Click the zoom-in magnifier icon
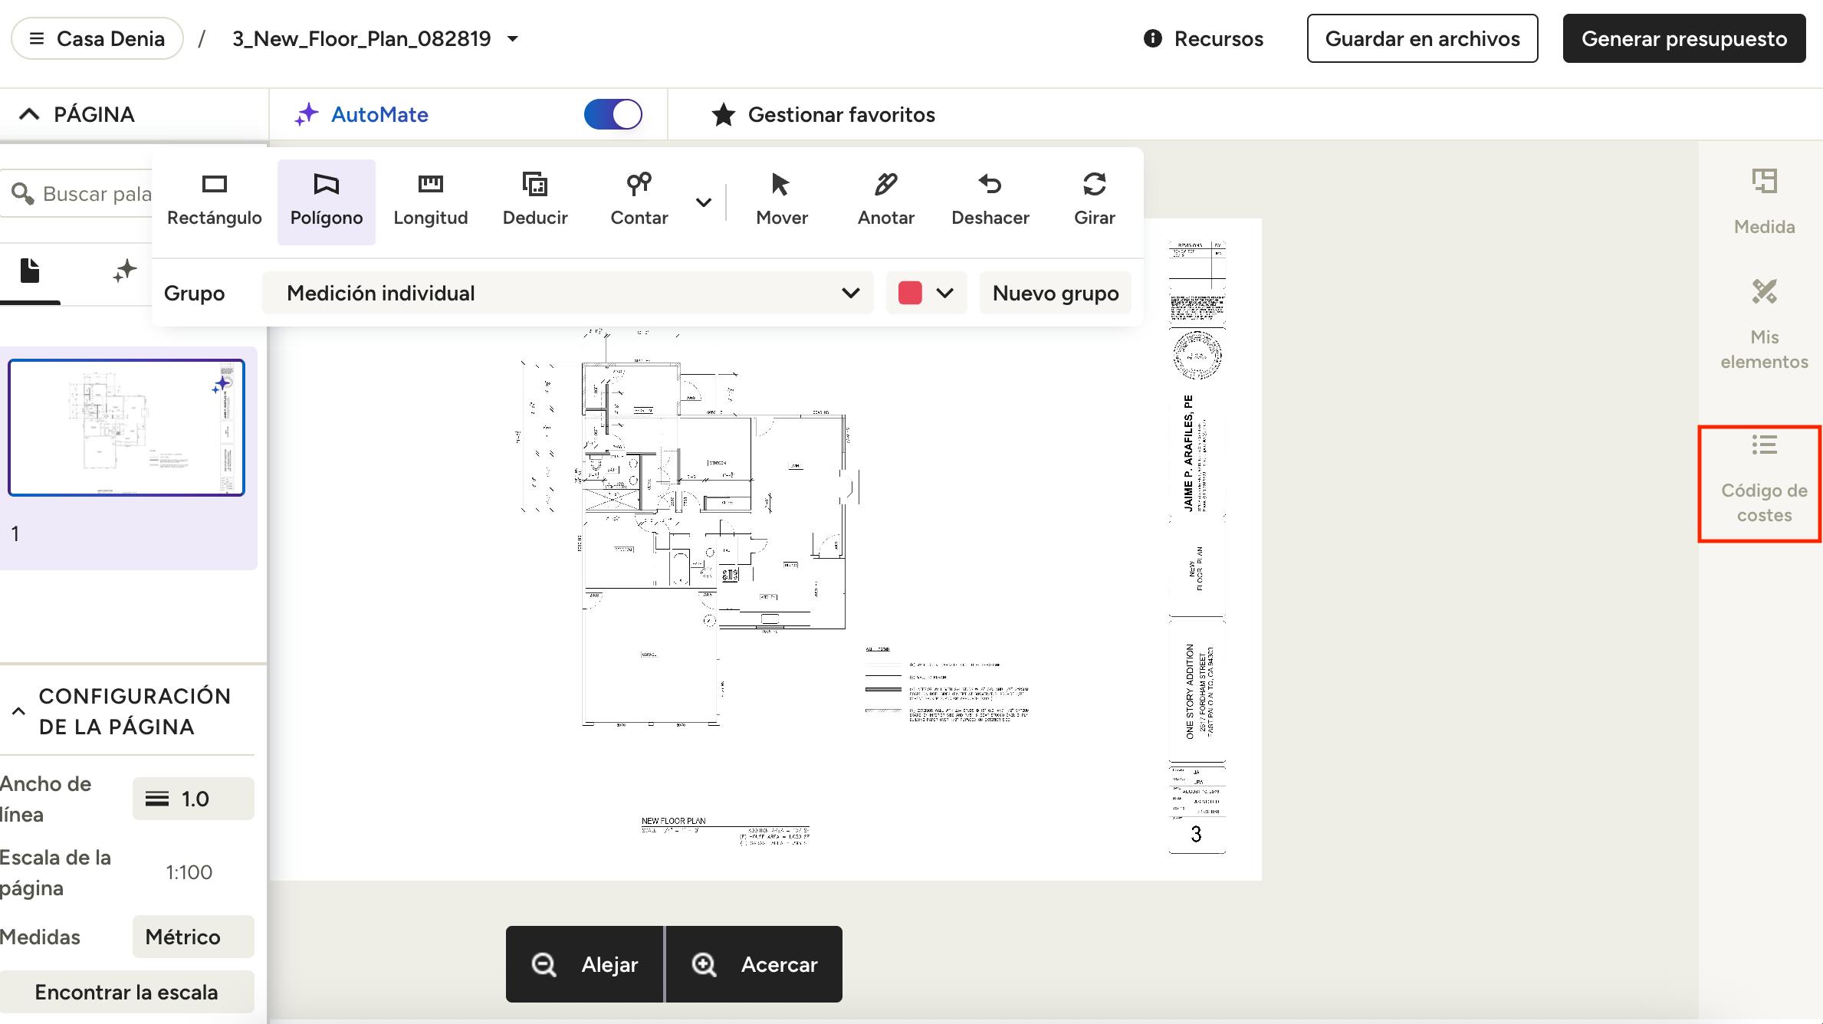The height and width of the screenshot is (1024, 1823). point(704,964)
